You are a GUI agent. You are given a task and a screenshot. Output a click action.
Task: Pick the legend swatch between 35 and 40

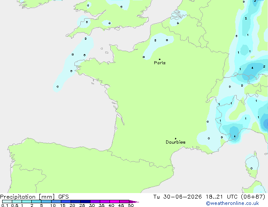click(105, 202)
